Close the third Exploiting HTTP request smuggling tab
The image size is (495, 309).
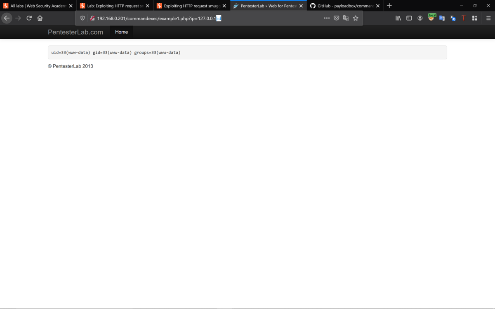point(224,6)
